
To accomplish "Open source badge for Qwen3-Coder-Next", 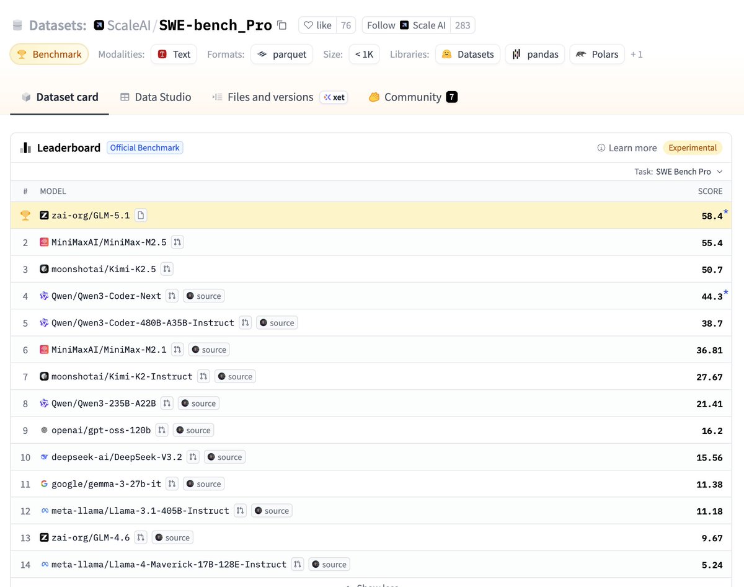I will [203, 296].
